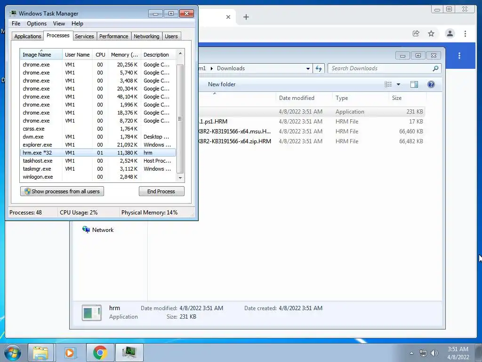Switch to the Users tab
The image size is (482, 362).
click(x=171, y=36)
